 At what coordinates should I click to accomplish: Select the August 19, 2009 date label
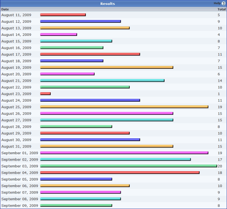tap(16, 68)
